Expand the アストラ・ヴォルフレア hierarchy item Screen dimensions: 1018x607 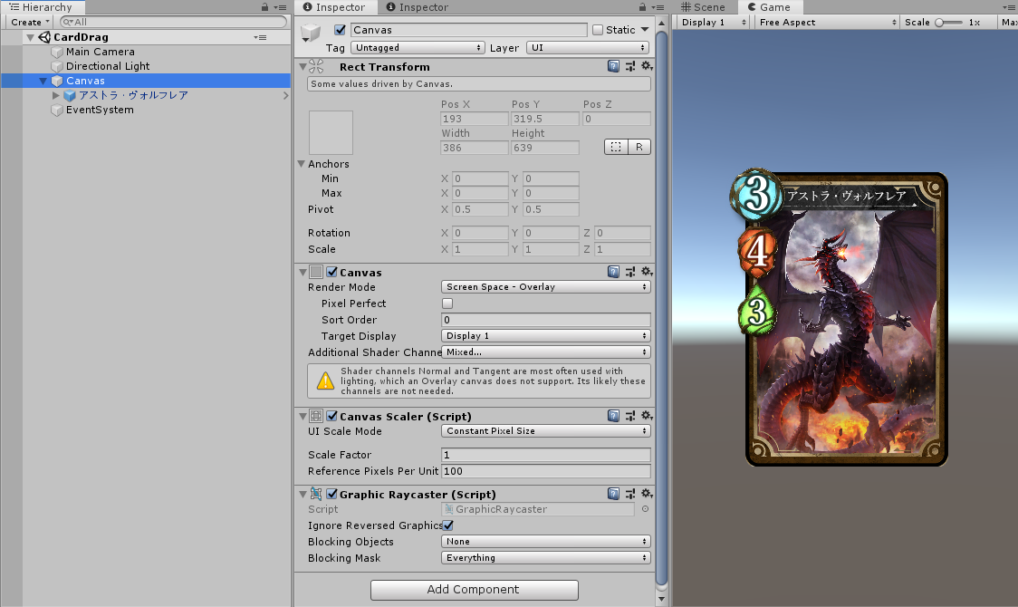pyautogui.click(x=56, y=95)
